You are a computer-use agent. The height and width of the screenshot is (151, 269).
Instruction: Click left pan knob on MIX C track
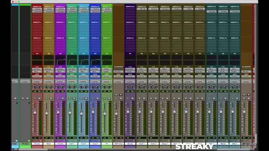pos(232,87)
